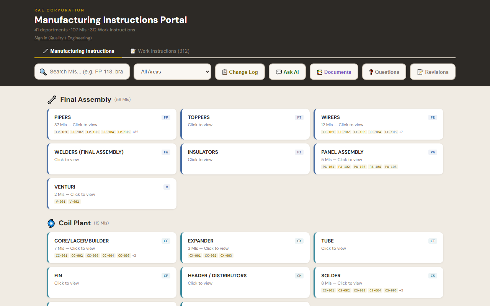
Task: Open the Documents section
Action: point(334,72)
